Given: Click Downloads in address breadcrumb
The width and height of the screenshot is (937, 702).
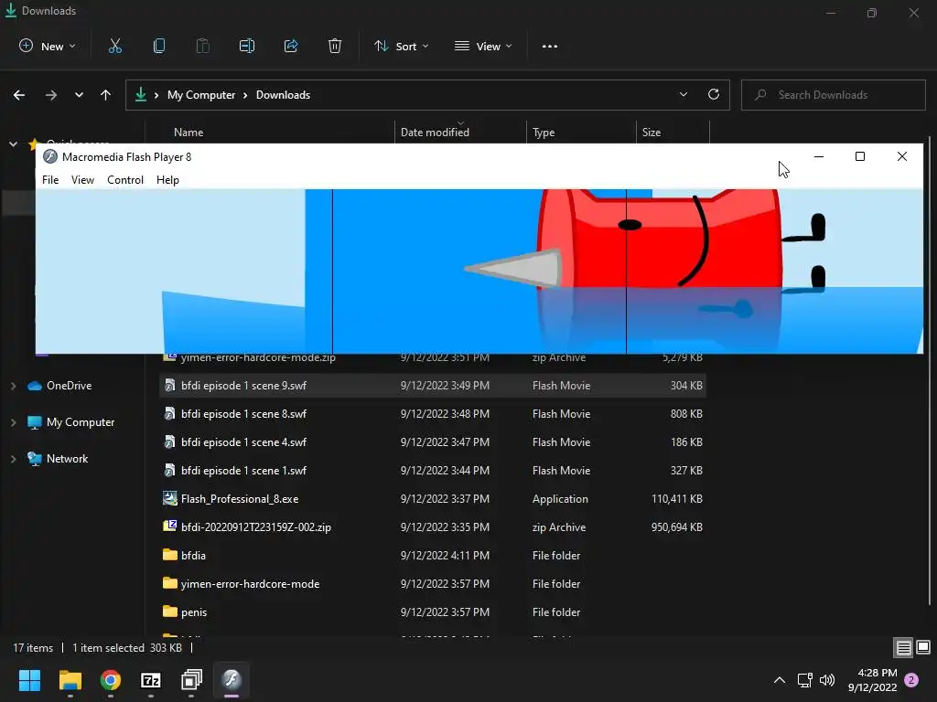Looking at the screenshot, I should click(283, 95).
